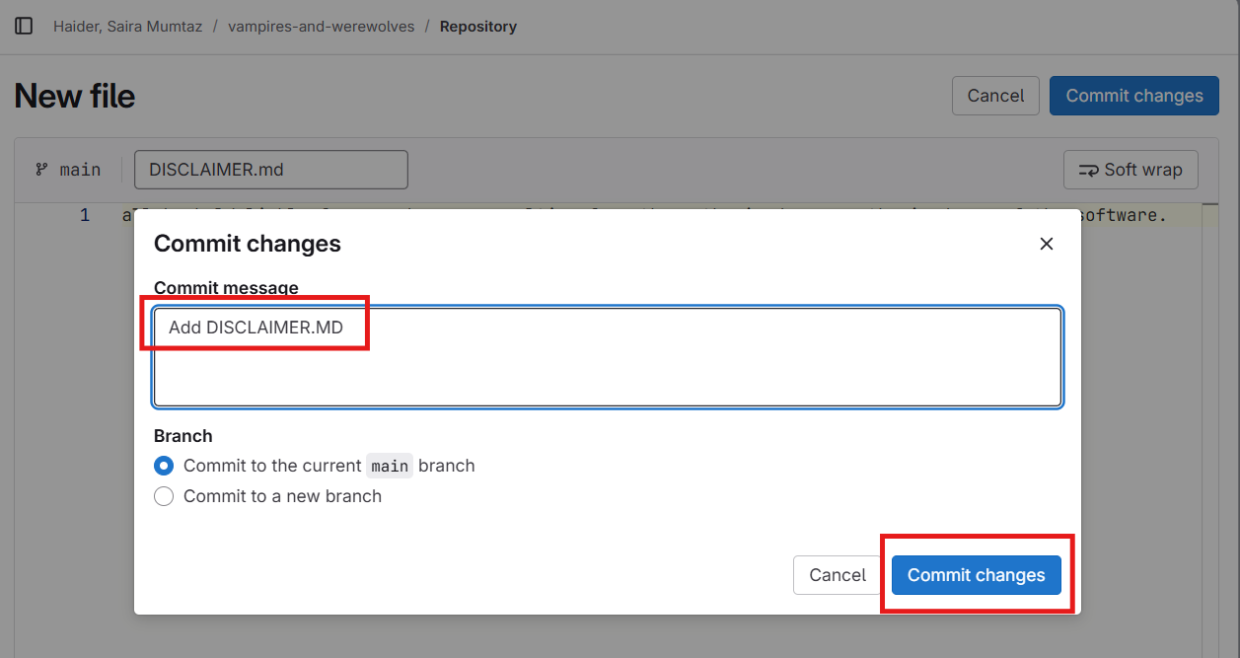Viewport: 1240px width, 658px height.
Task: Click the branch icon beside main
Action: [41, 170]
